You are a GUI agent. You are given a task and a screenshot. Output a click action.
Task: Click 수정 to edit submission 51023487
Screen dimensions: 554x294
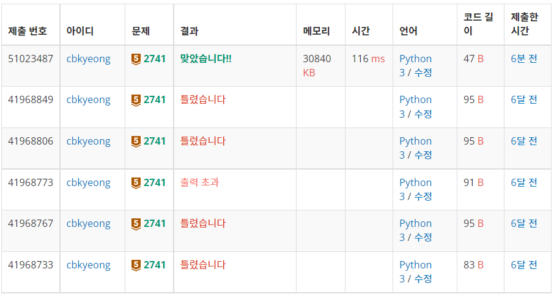coord(423,73)
